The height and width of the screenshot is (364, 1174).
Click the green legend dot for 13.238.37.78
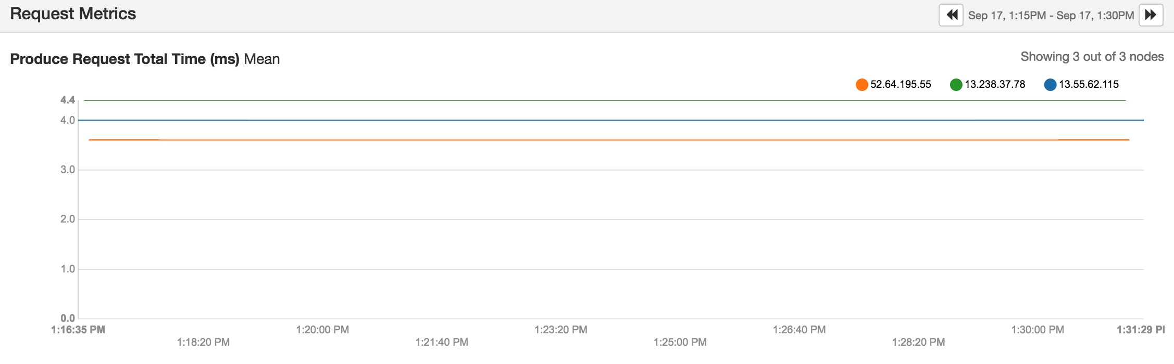[x=956, y=85]
